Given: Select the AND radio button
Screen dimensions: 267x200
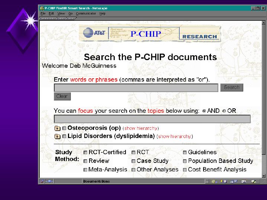Looking at the screenshot, I should pyautogui.click(x=204, y=111).
